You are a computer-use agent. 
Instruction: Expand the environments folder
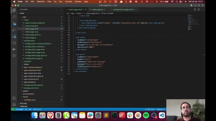(x=28, y=94)
